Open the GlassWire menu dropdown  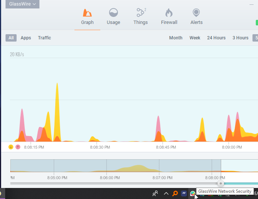[22, 4]
